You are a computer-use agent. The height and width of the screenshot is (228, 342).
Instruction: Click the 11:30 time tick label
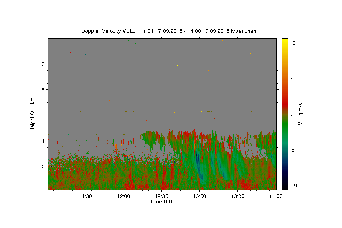coord(85,196)
